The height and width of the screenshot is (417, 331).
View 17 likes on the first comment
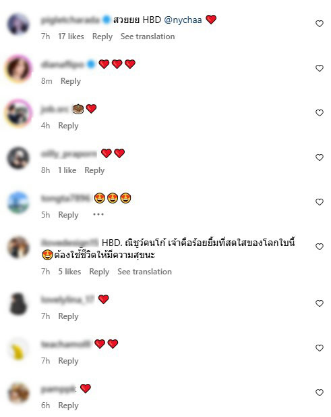click(x=71, y=36)
